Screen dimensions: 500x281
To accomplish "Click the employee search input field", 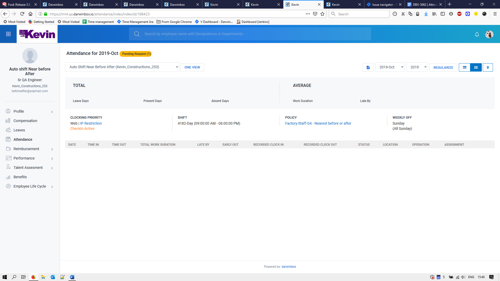I will tap(250, 34).
